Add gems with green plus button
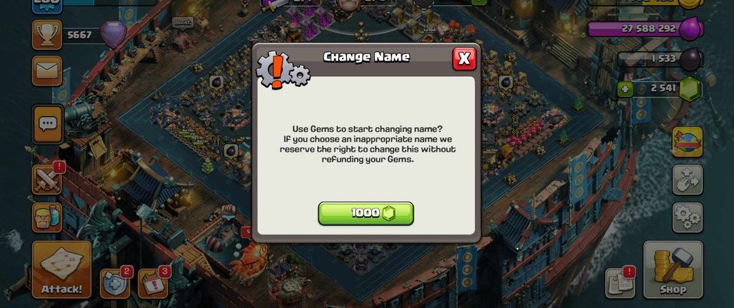Screen dimensions: 734x308 click(x=625, y=89)
